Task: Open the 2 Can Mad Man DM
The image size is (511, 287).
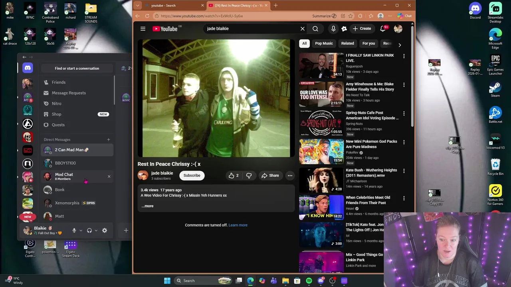Action: click(x=77, y=150)
